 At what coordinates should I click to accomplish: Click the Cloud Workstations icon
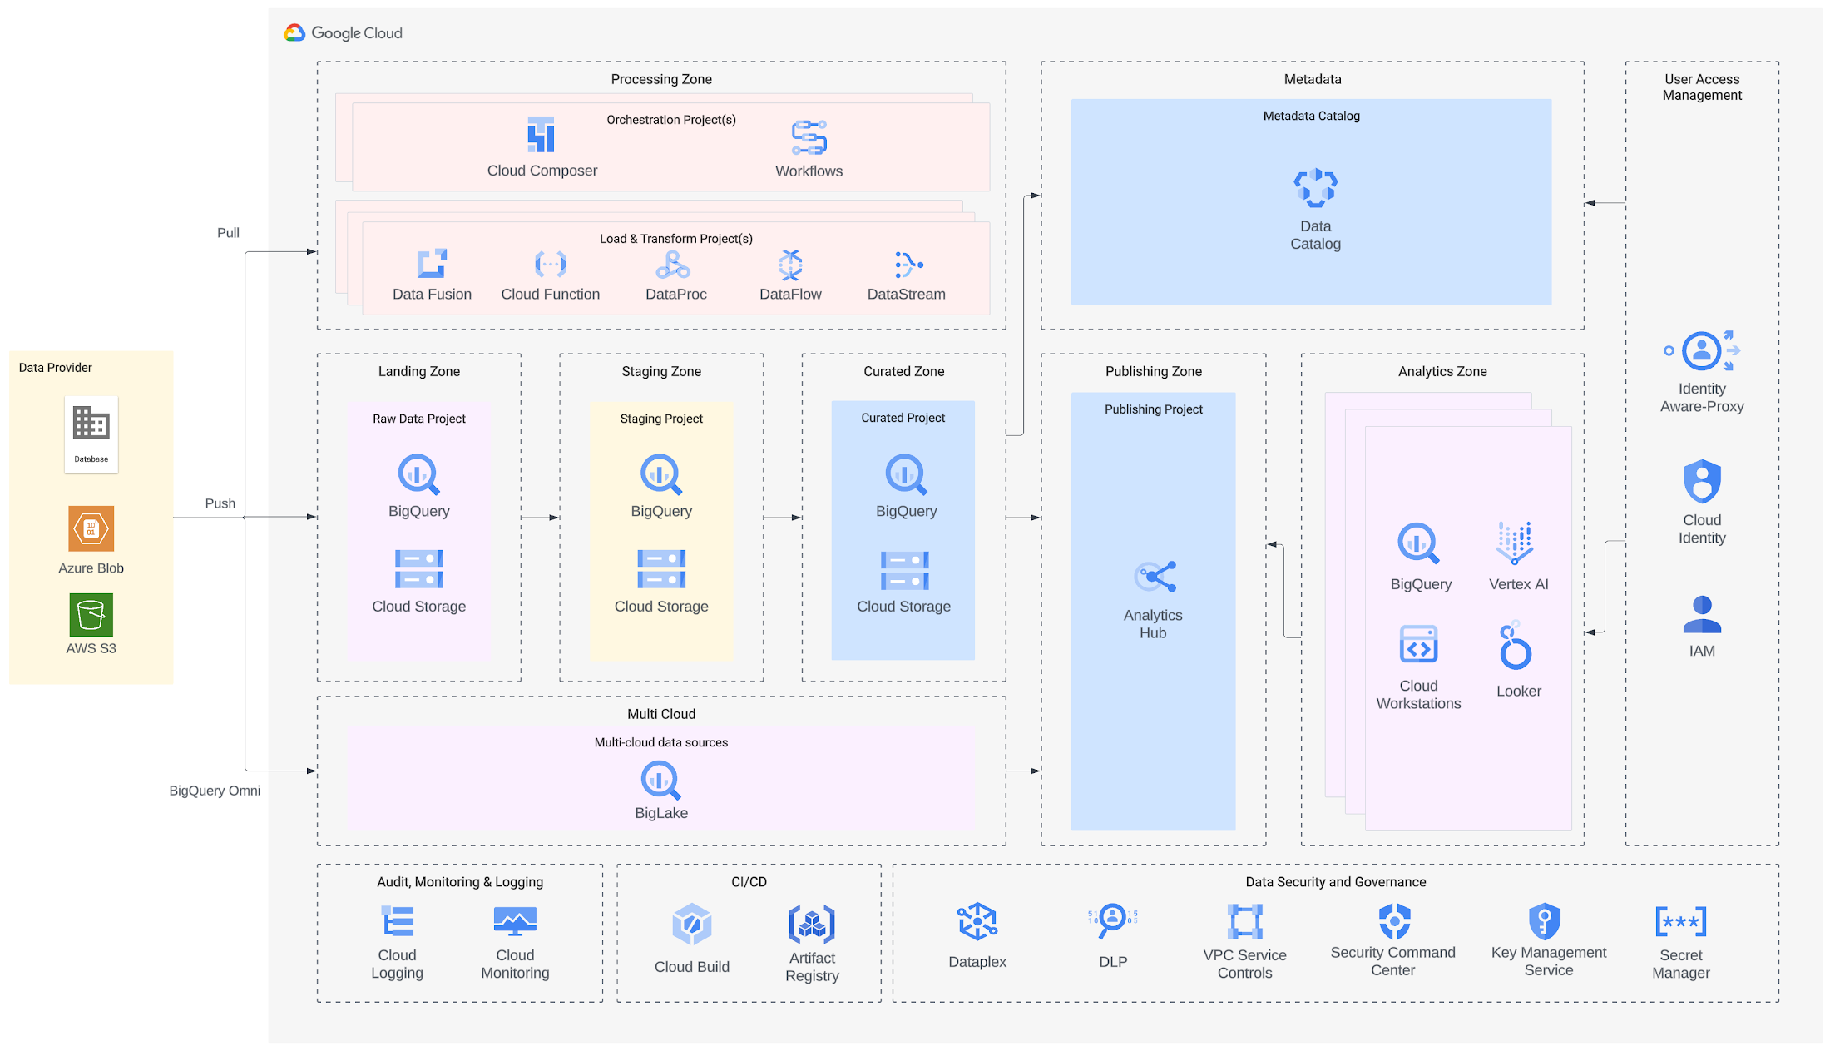(1418, 644)
